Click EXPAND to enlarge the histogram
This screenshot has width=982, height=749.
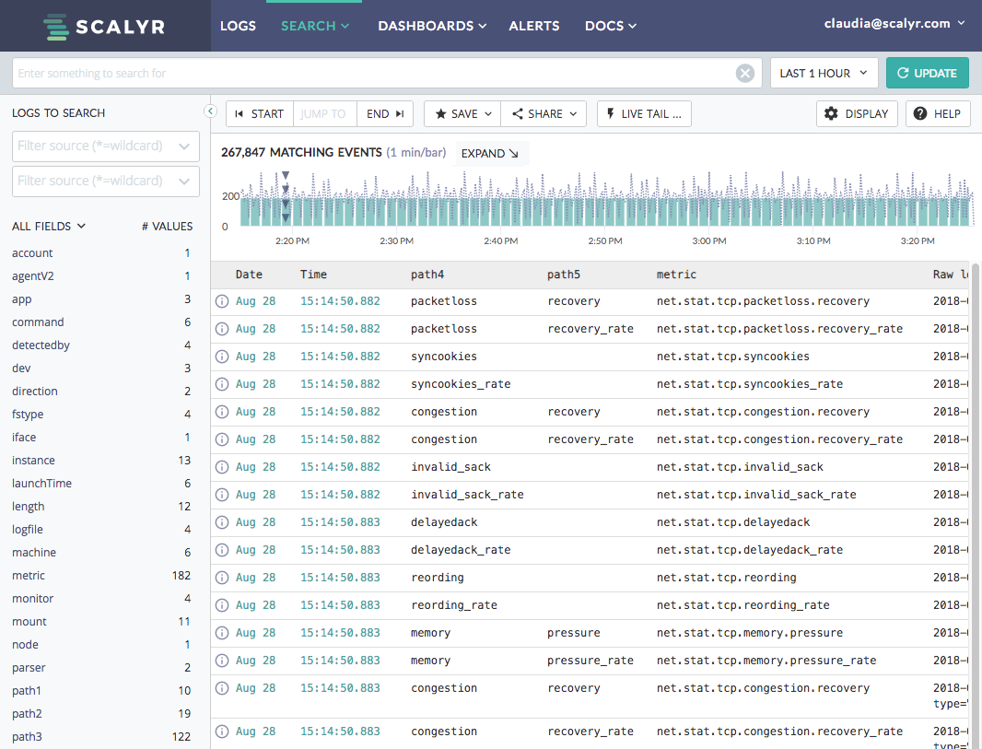[x=490, y=154]
